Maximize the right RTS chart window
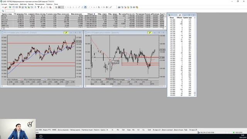This screenshot has height=139, width=247. 159,32
